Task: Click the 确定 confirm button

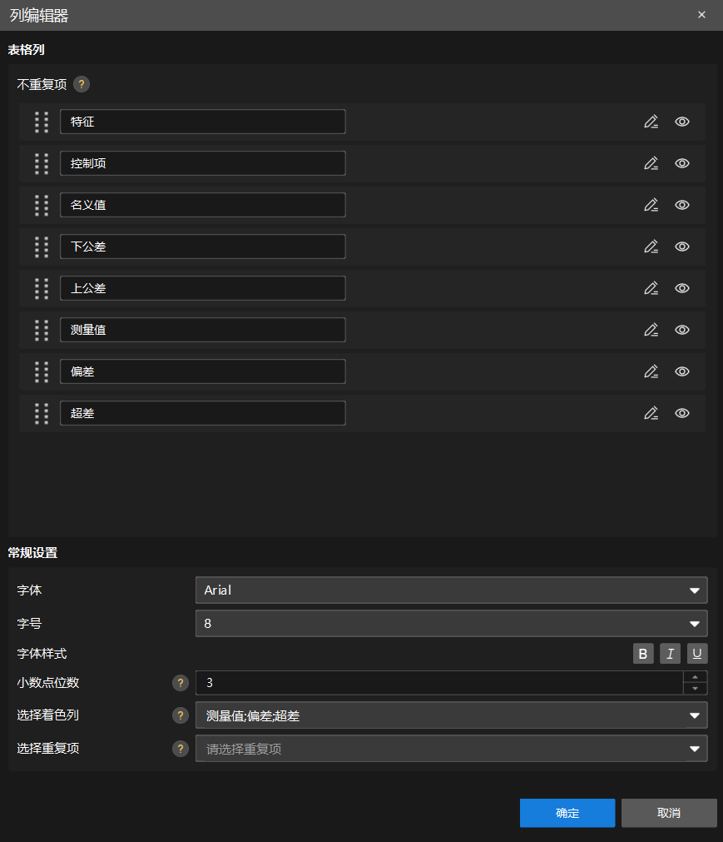Action: tap(567, 813)
